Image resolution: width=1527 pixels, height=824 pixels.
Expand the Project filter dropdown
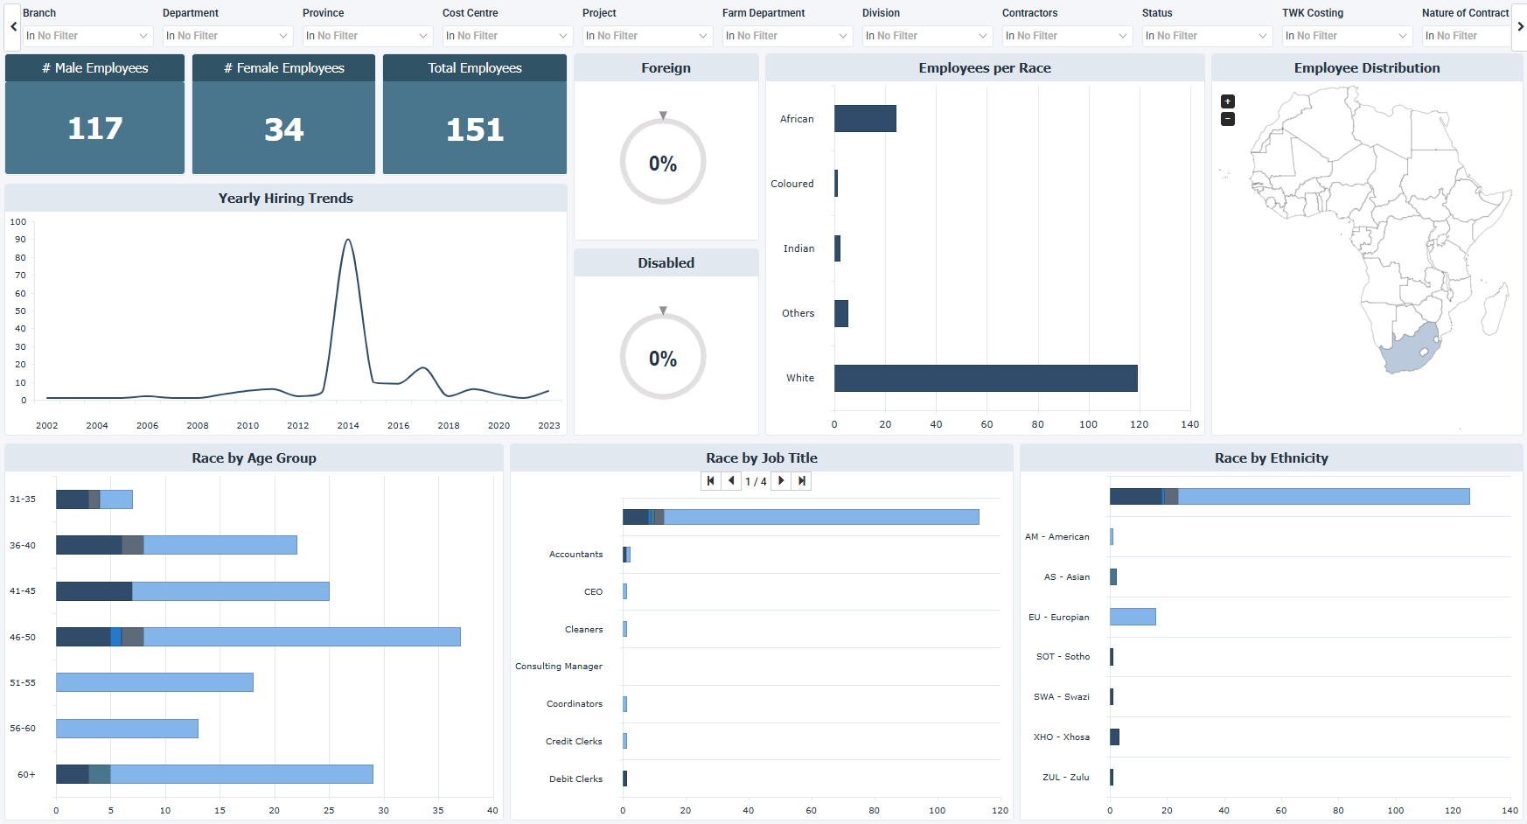tap(647, 36)
